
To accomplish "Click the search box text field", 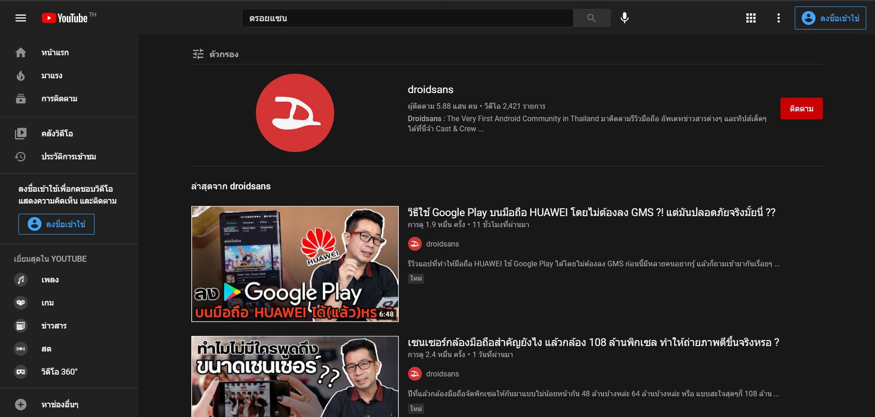I will pyautogui.click(x=408, y=18).
